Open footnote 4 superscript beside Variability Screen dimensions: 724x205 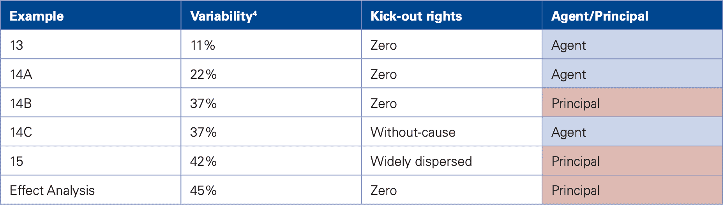(255, 13)
